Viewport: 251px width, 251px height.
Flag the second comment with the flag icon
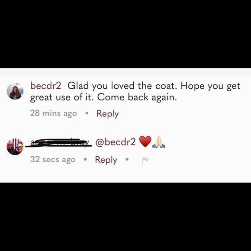145,161
